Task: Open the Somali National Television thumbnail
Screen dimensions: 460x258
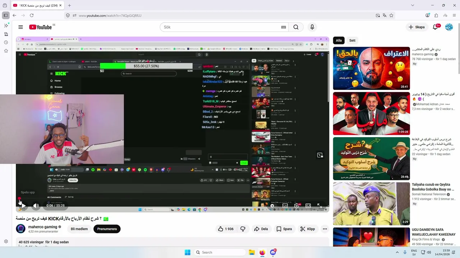Action: click(x=371, y=204)
